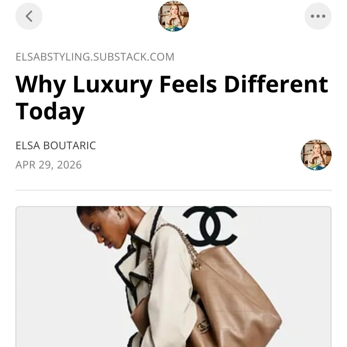
Task: Tap the word 'Luxury' in the headline
Action: [113, 85]
